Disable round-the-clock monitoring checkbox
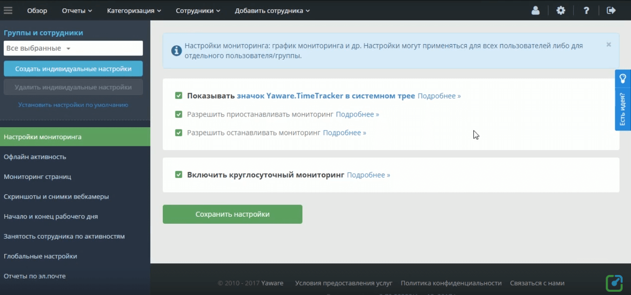This screenshot has height=295, width=631. pyautogui.click(x=179, y=175)
